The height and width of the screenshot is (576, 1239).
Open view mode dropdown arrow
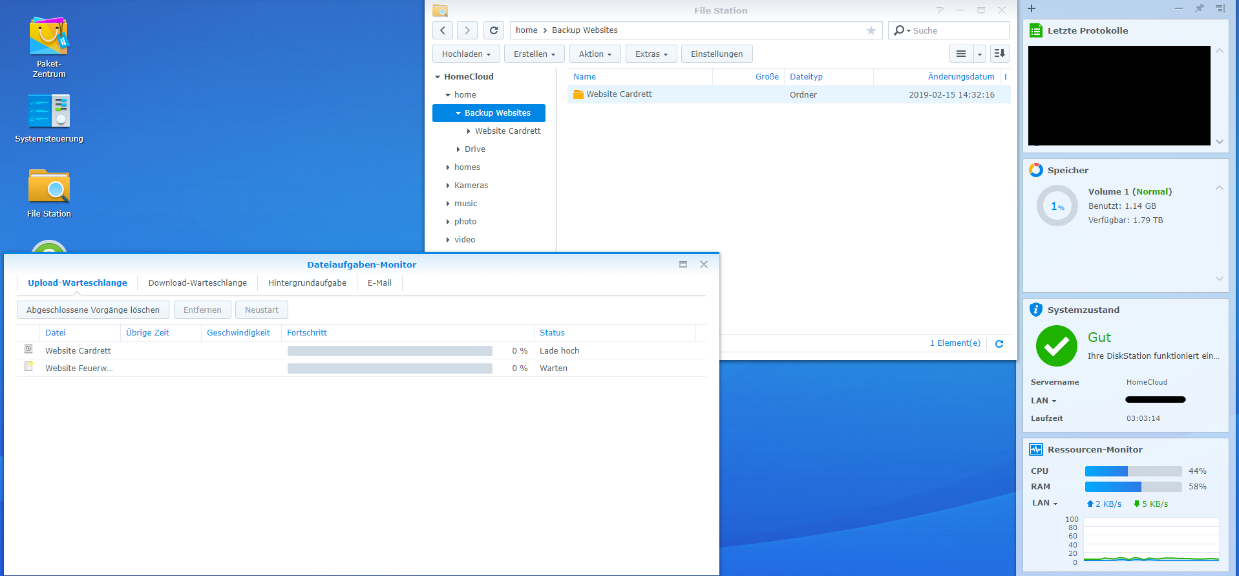(x=980, y=54)
